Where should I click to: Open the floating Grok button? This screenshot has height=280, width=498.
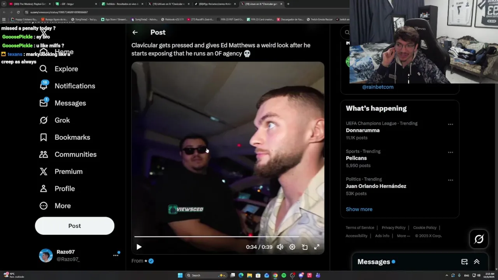[479, 239]
